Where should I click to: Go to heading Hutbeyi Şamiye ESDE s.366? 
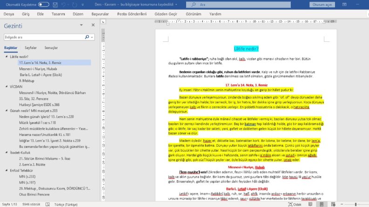pos(39,105)
